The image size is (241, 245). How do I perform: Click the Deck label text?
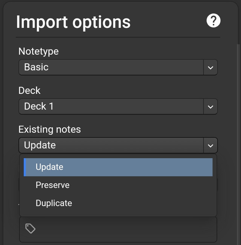29,90
